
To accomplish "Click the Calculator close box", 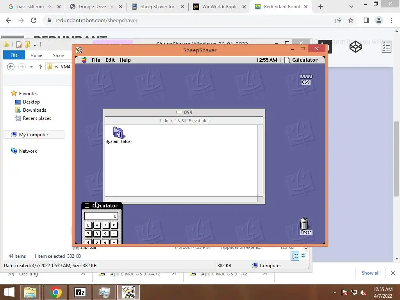I will (87, 205).
